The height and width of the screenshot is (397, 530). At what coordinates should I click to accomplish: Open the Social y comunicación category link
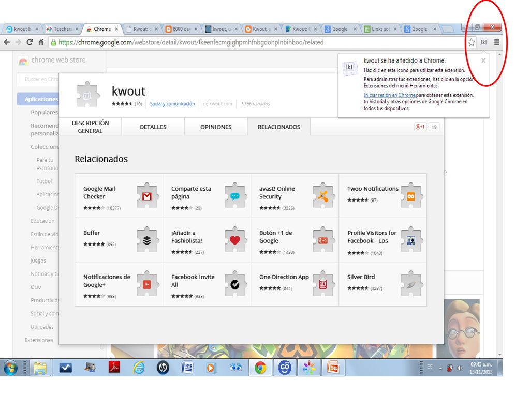172,104
